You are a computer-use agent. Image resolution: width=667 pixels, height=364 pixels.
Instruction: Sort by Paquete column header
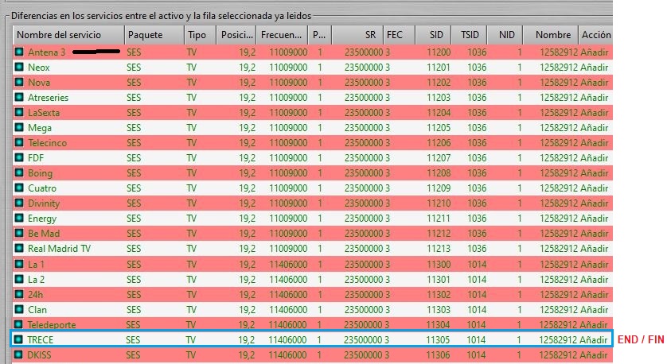154,35
